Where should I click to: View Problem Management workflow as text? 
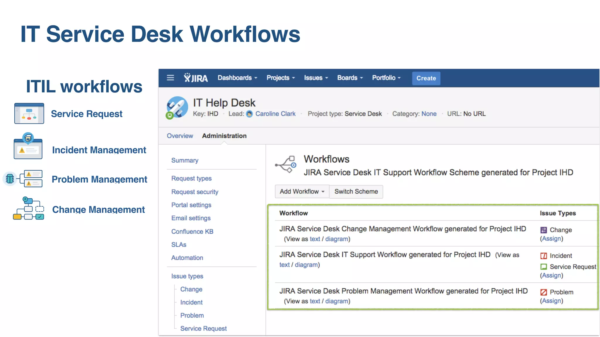[x=315, y=301]
